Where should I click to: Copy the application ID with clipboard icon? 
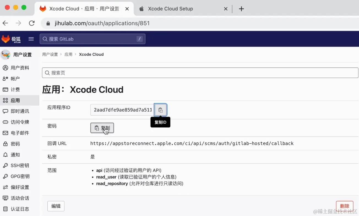point(161,110)
